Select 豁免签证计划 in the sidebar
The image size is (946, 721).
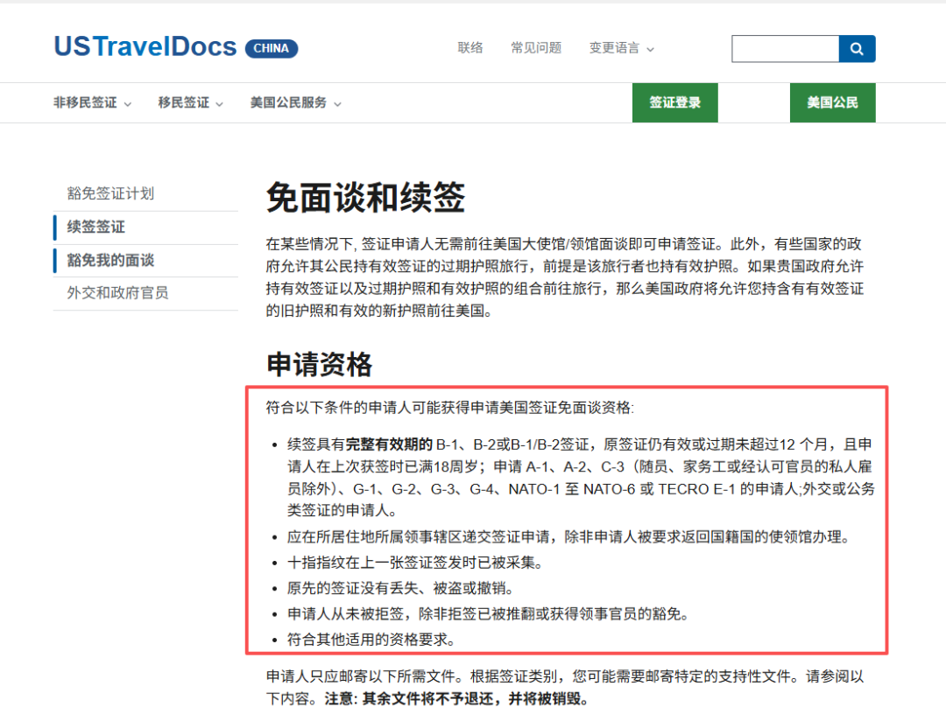click(x=110, y=193)
